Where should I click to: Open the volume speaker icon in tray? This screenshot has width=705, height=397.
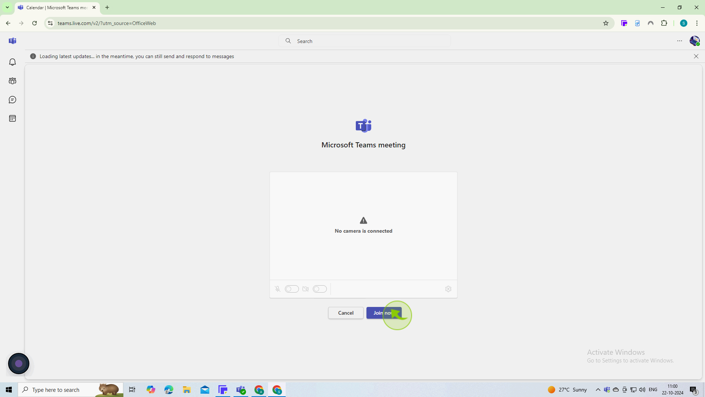tap(642, 390)
